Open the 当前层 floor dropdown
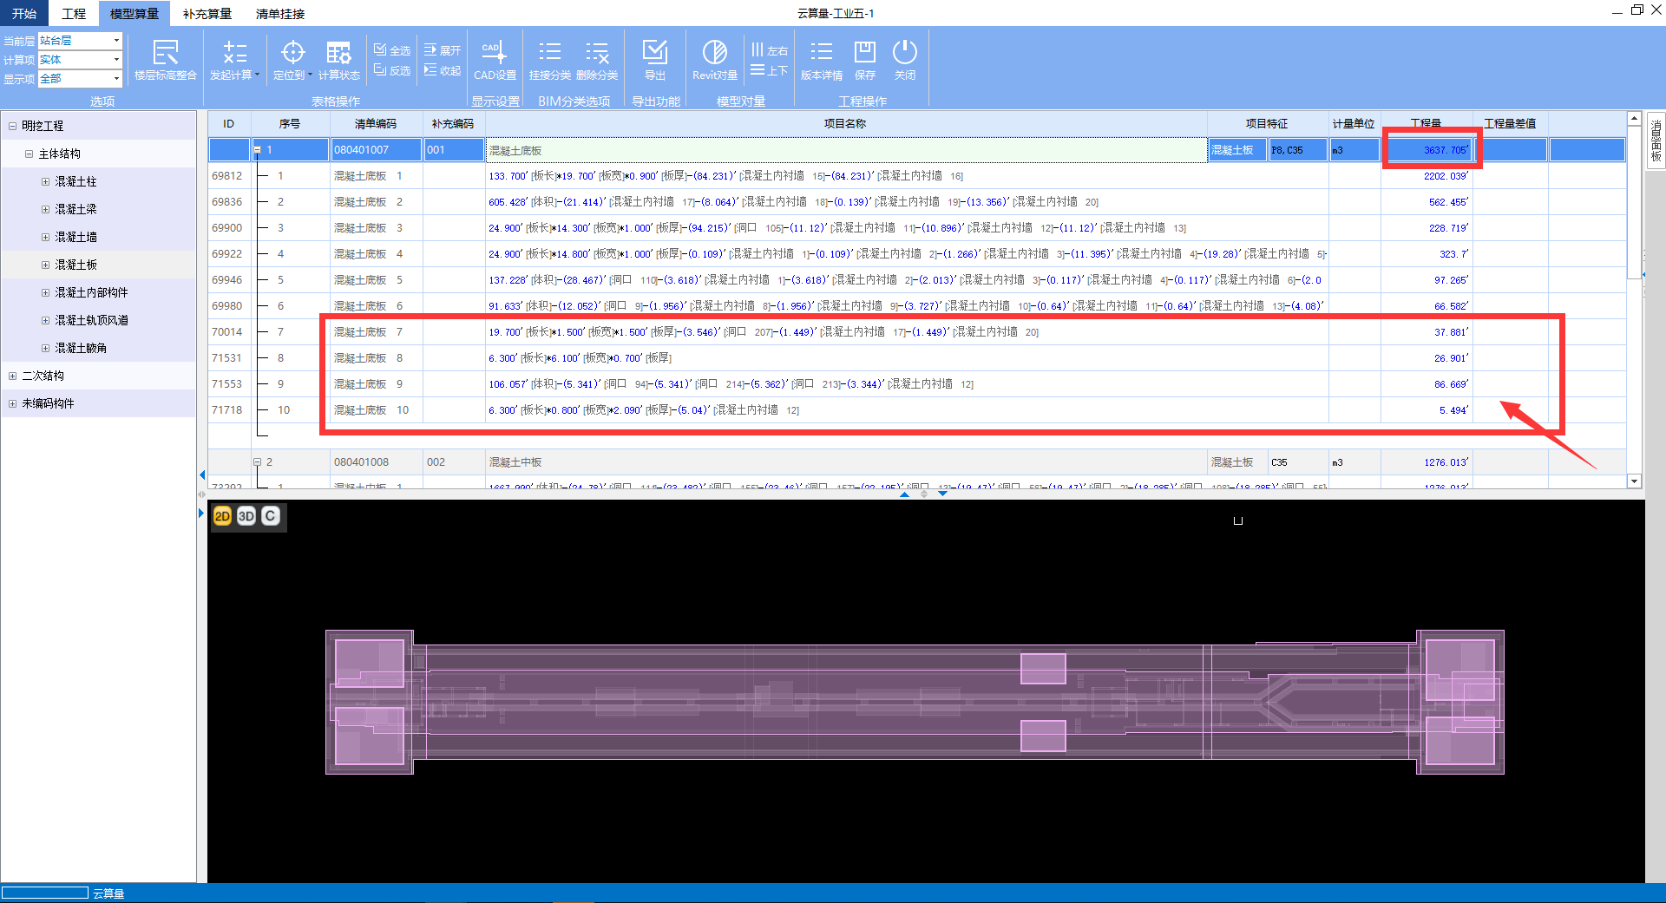 tap(116, 41)
